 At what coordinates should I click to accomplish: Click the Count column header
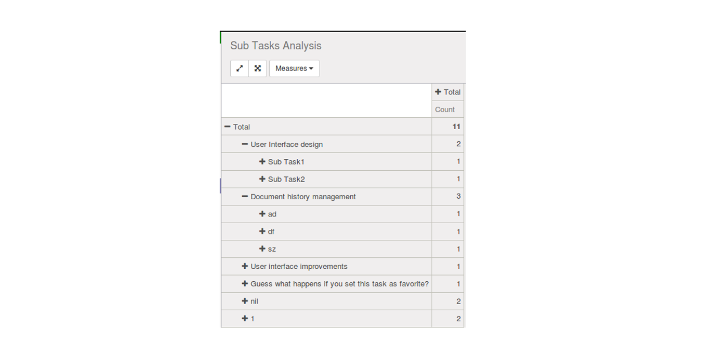coord(445,109)
